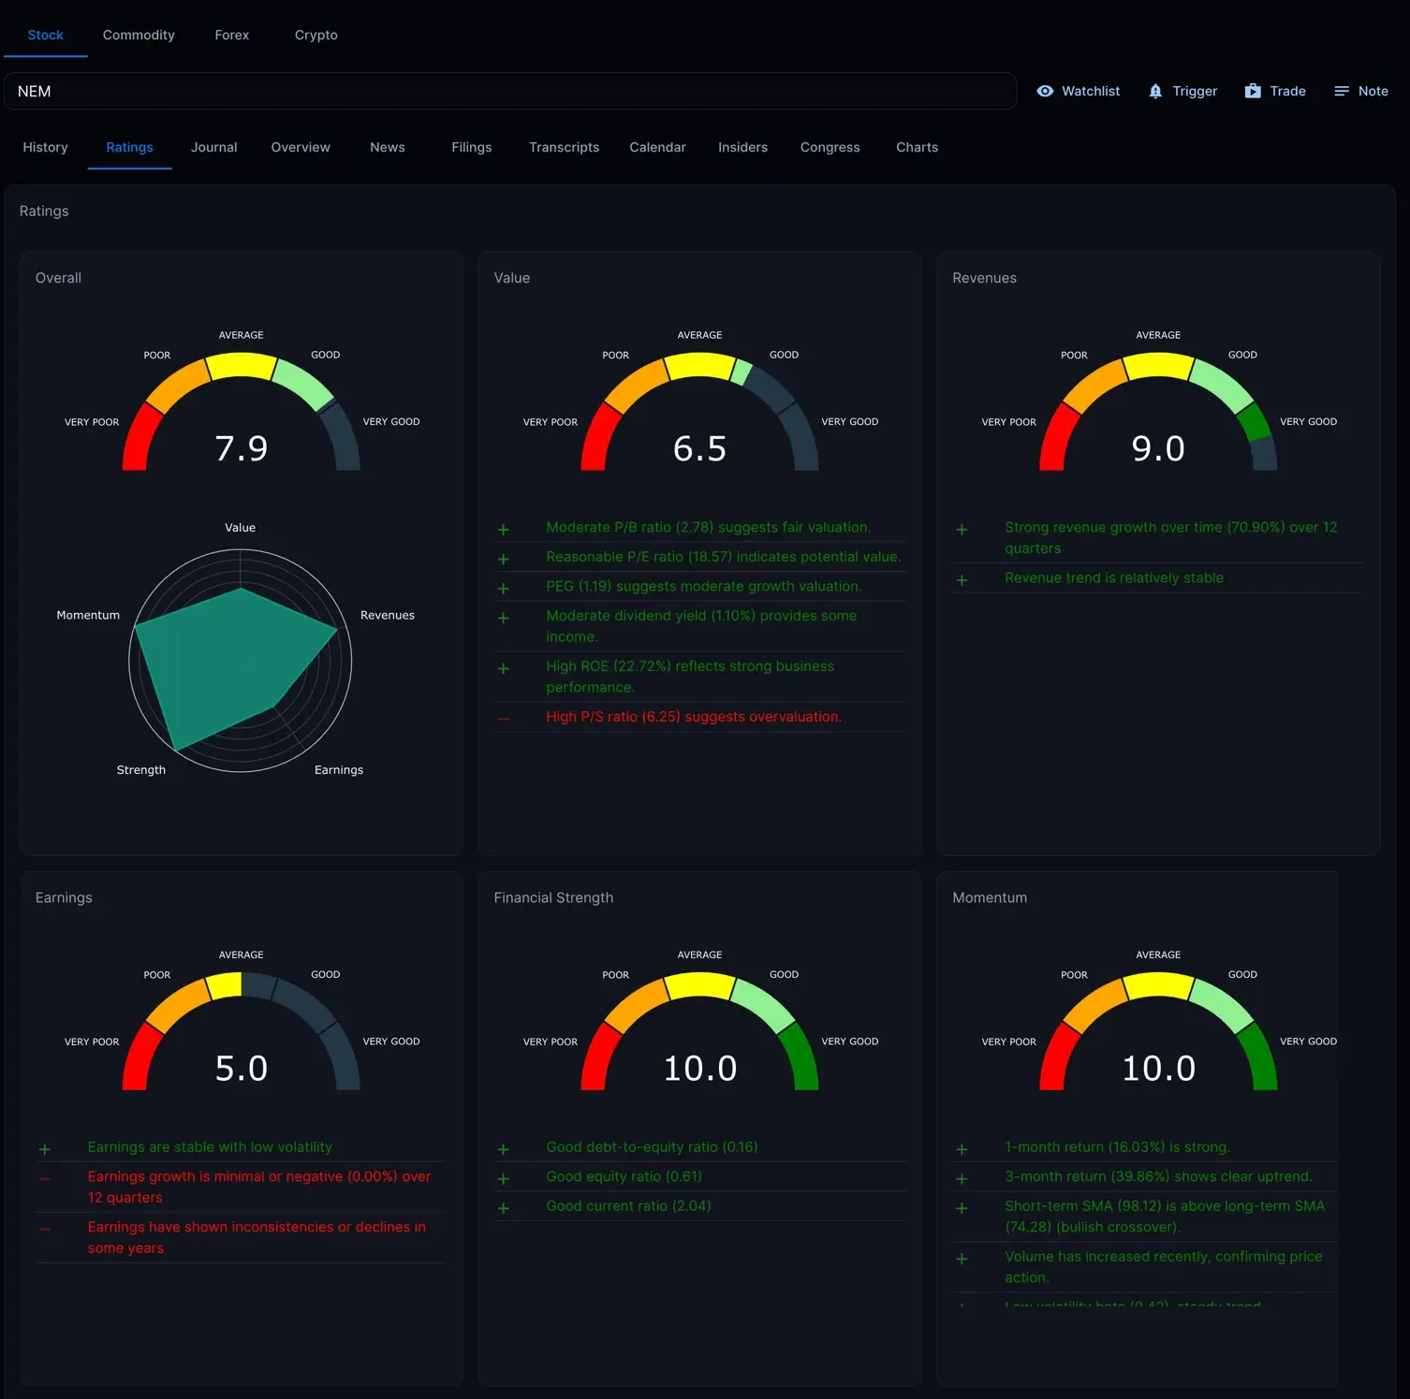Screen dimensions: 1410x1399
Task: Switch to the Commodity tab
Action: coord(139,35)
